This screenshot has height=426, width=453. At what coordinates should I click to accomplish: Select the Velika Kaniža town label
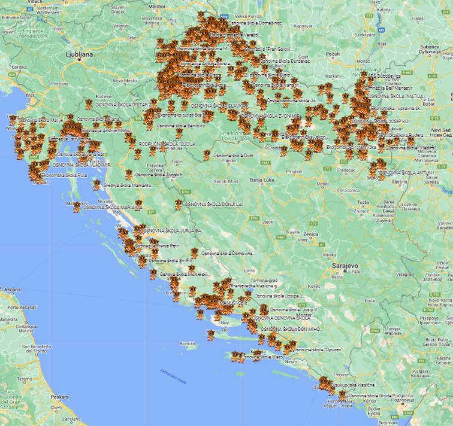click(248, 16)
